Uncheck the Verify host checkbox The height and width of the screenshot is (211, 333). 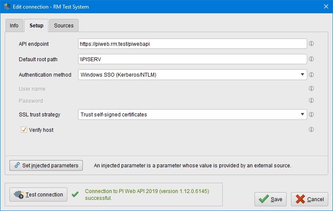[x=24, y=130]
